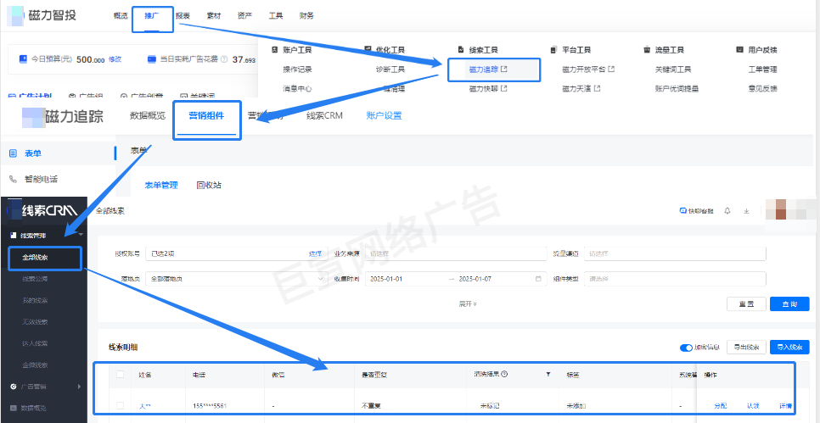This screenshot has height=423, width=820.
Task: Open 详情 for the first lead row
Action: tap(785, 406)
